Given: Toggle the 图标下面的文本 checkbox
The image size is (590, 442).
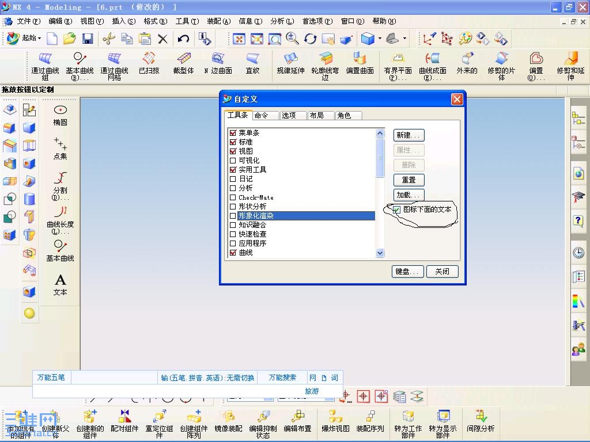Looking at the screenshot, I should point(396,209).
